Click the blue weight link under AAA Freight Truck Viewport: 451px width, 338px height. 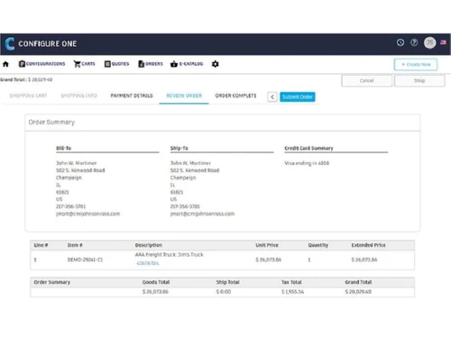(148, 263)
